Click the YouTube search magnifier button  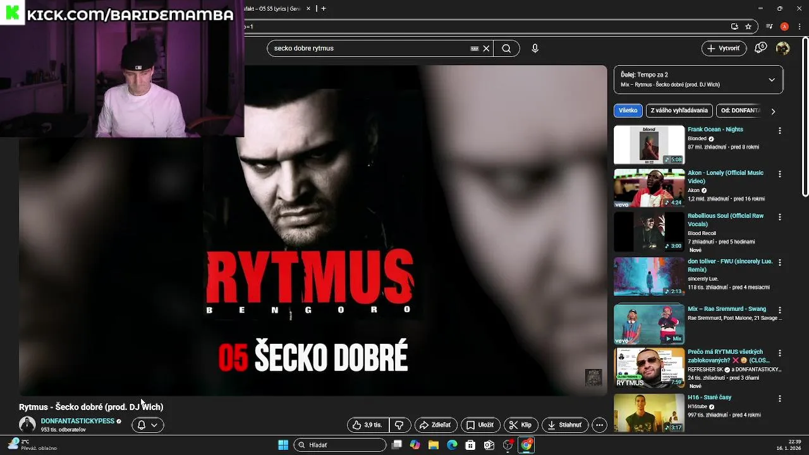[506, 49]
